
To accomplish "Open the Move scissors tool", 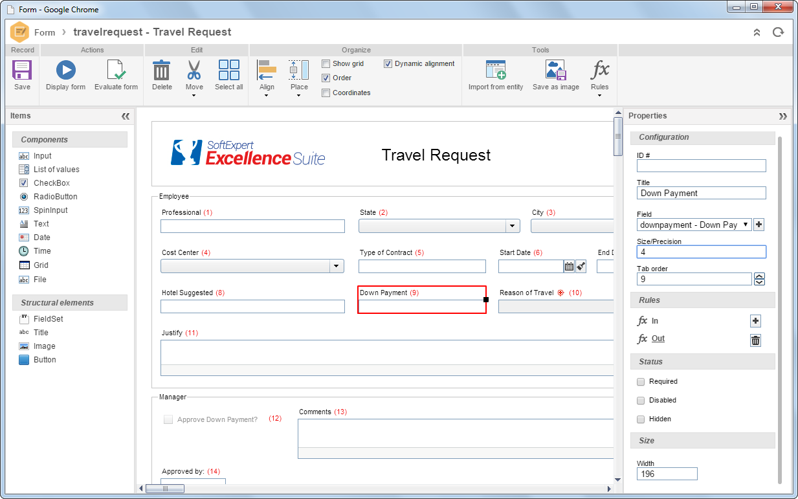I will (194, 70).
